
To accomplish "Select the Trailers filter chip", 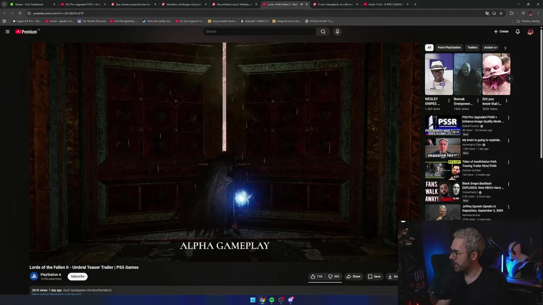I will [x=472, y=47].
